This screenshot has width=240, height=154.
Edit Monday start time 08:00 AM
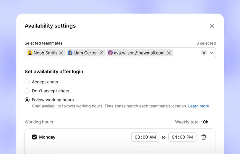click(145, 137)
